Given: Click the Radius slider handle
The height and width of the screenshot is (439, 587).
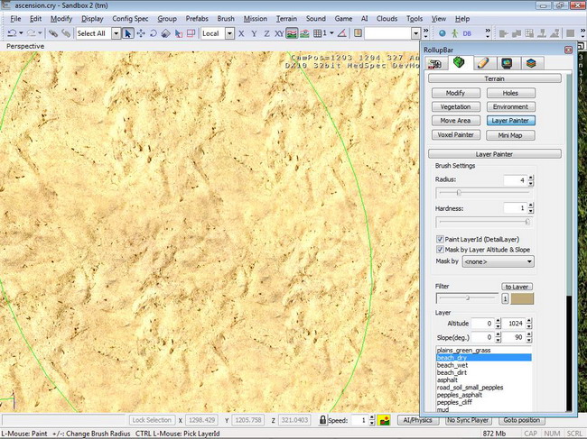Looking at the screenshot, I should point(459,193).
